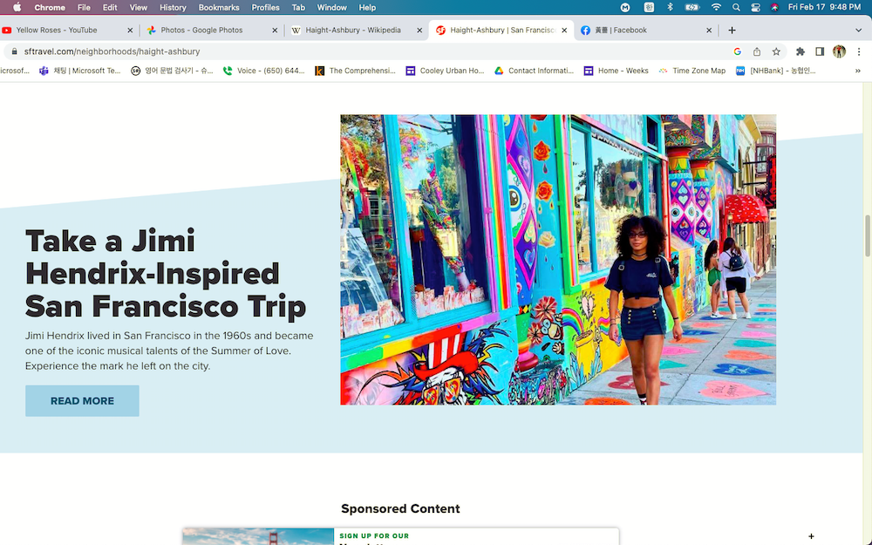This screenshot has width=872, height=545.
Task: Expand the tab search dropdown arrow
Action: (858, 30)
